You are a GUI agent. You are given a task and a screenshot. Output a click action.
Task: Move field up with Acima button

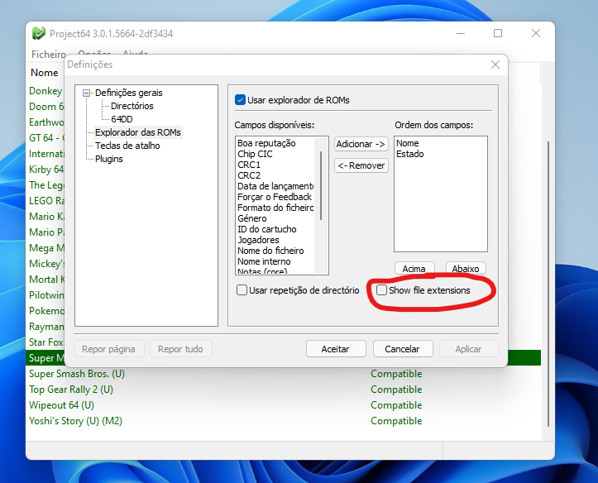click(414, 268)
